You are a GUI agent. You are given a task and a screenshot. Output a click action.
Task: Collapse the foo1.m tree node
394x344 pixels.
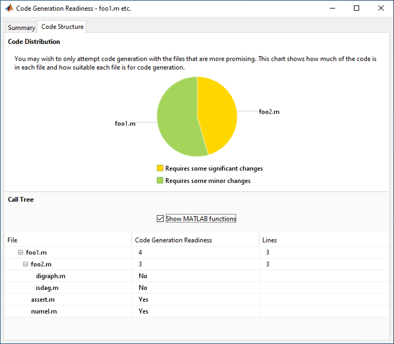[x=21, y=252]
